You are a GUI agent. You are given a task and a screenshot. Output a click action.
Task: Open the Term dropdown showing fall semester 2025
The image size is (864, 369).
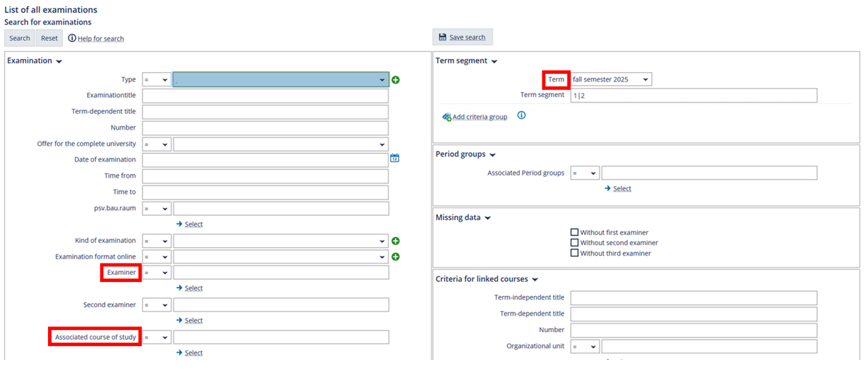[611, 79]
